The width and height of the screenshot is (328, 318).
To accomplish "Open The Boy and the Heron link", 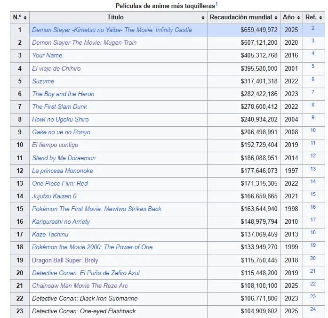I will point(63,94).
